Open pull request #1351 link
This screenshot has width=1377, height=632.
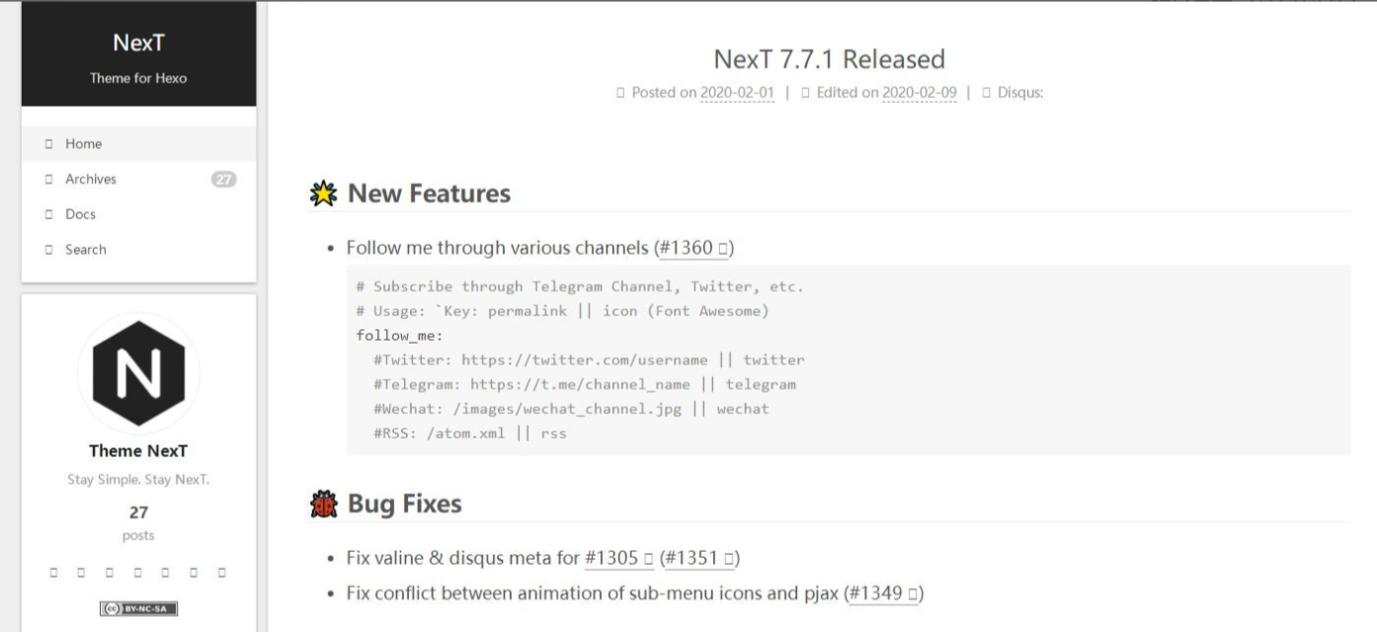pos(699,558)
